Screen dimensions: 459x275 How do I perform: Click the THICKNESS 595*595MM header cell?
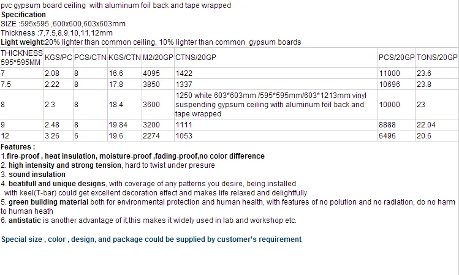[21, 57]
